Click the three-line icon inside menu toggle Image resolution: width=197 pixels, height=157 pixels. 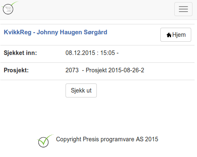(183, 9)
